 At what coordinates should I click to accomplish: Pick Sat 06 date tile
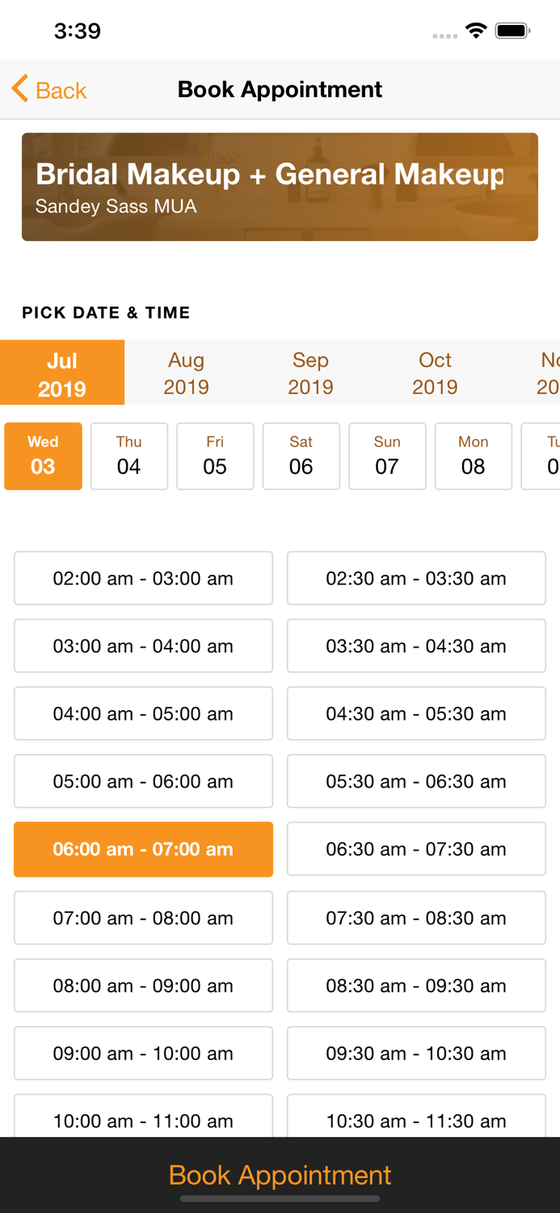coord(301,456)
